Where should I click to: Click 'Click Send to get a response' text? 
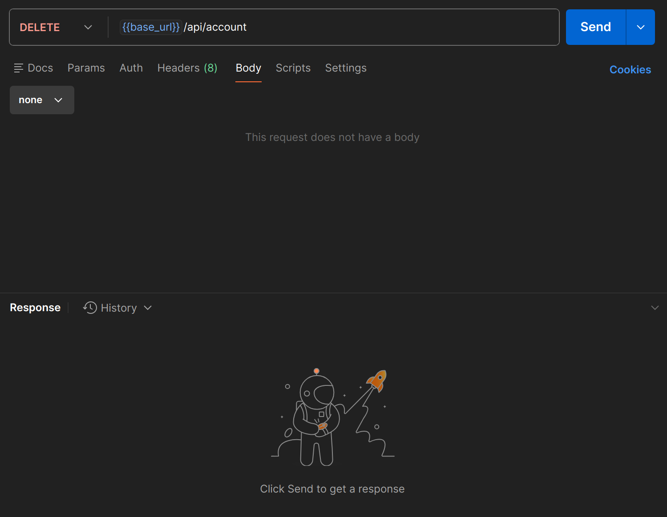click(332, 489)
